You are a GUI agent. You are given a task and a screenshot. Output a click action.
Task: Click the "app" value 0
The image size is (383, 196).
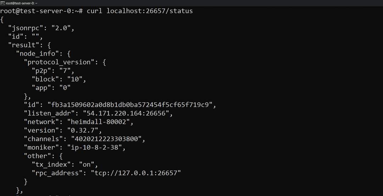click(x=65, y=88)
